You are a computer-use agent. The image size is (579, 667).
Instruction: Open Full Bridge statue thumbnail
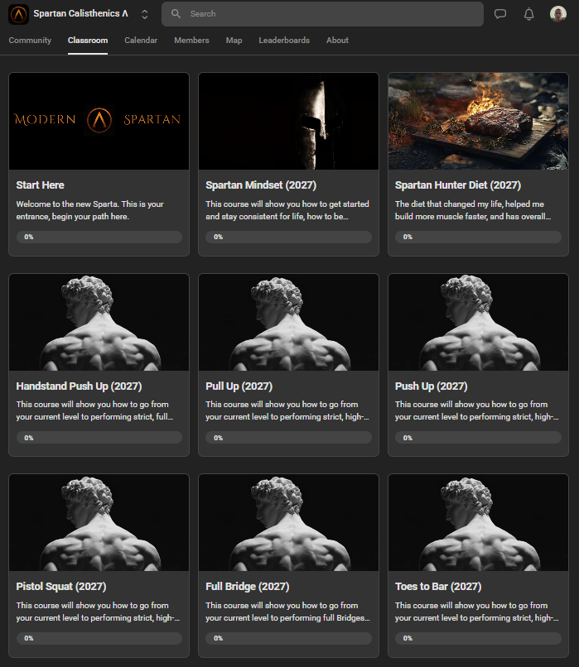288,522
